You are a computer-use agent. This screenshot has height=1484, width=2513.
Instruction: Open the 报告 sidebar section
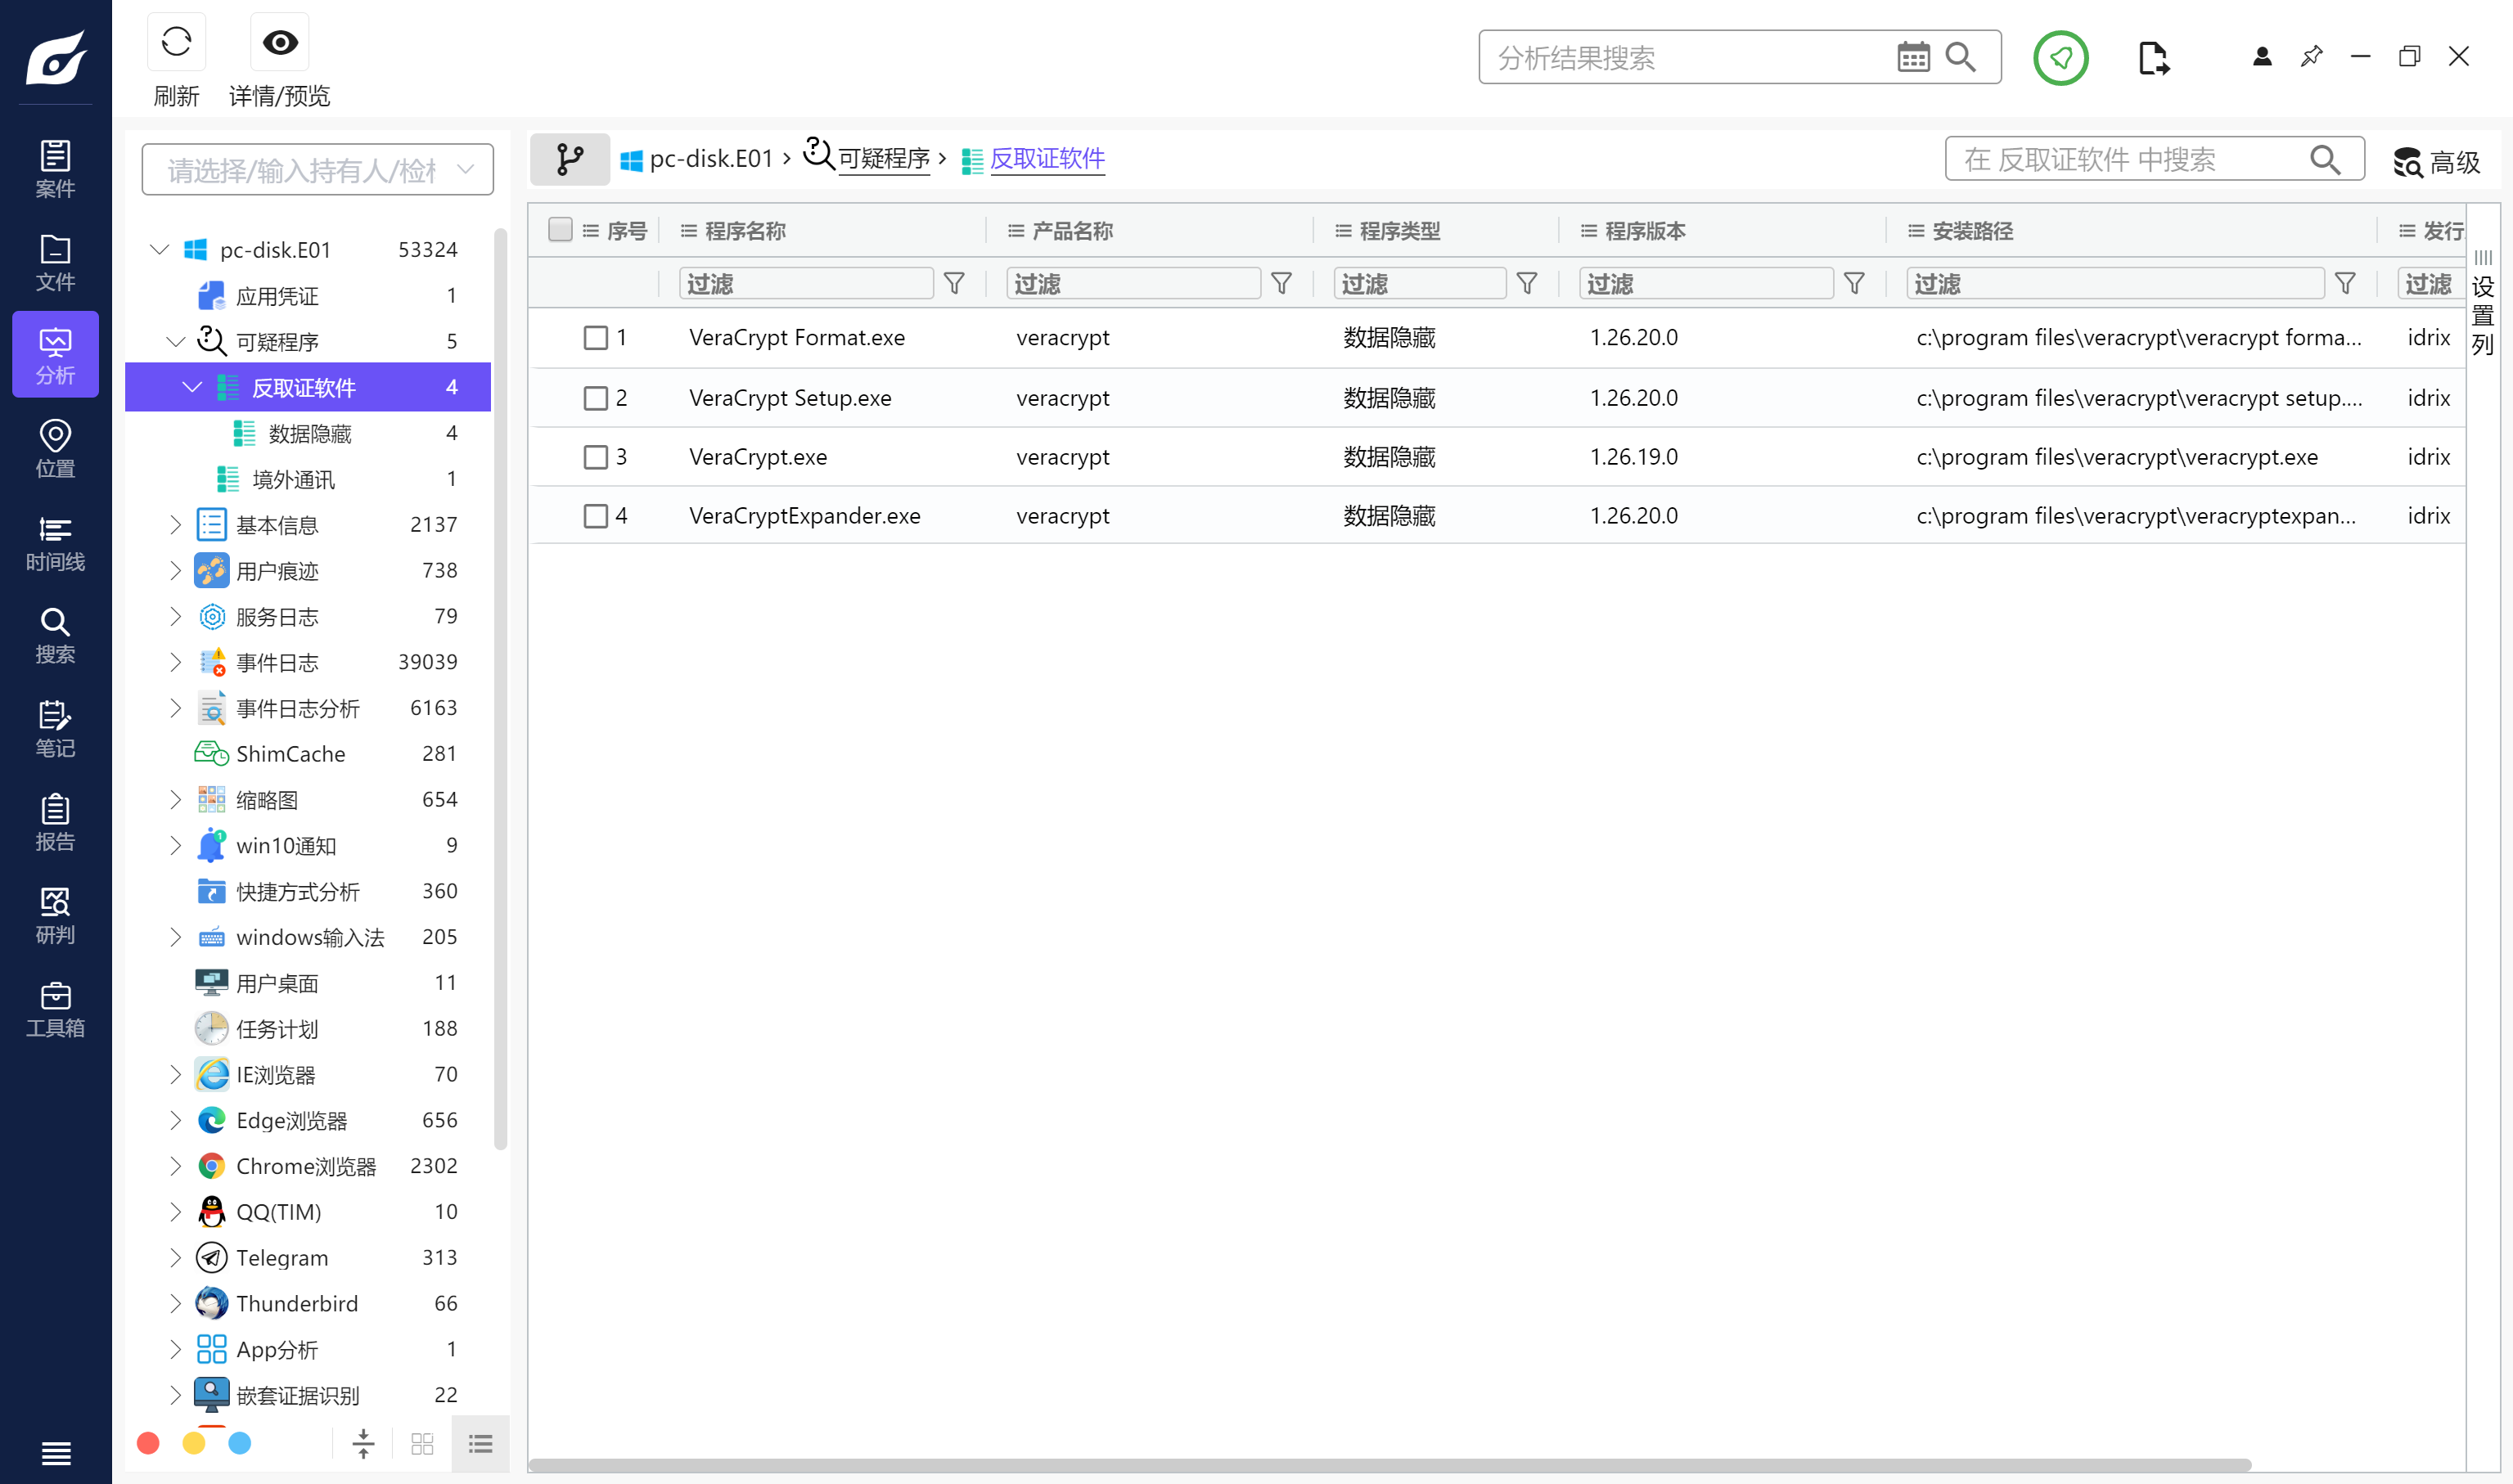[55, 822]
